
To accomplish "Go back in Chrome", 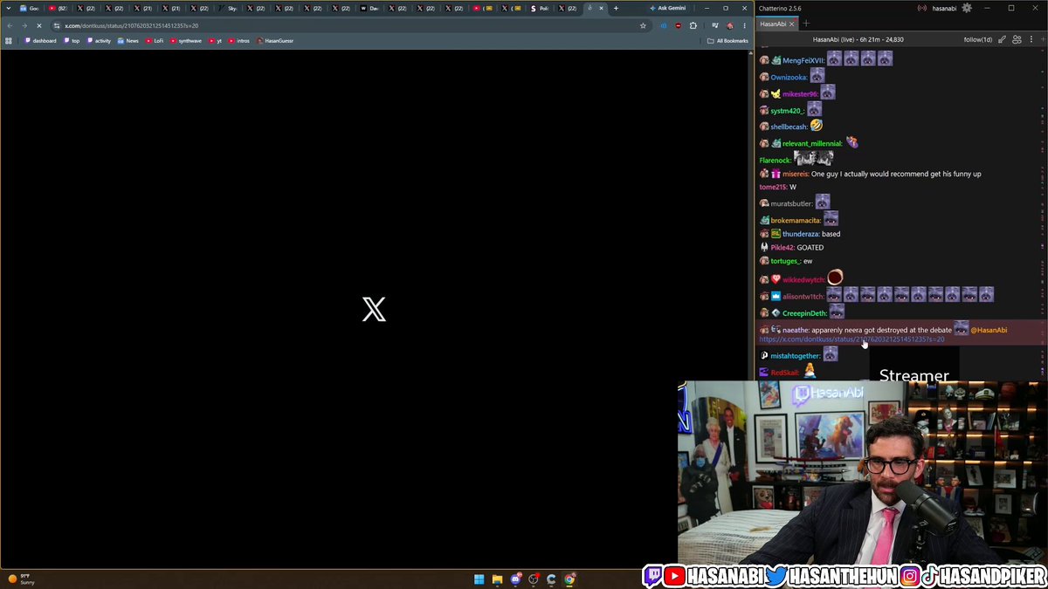I will (x=10, y=25).
